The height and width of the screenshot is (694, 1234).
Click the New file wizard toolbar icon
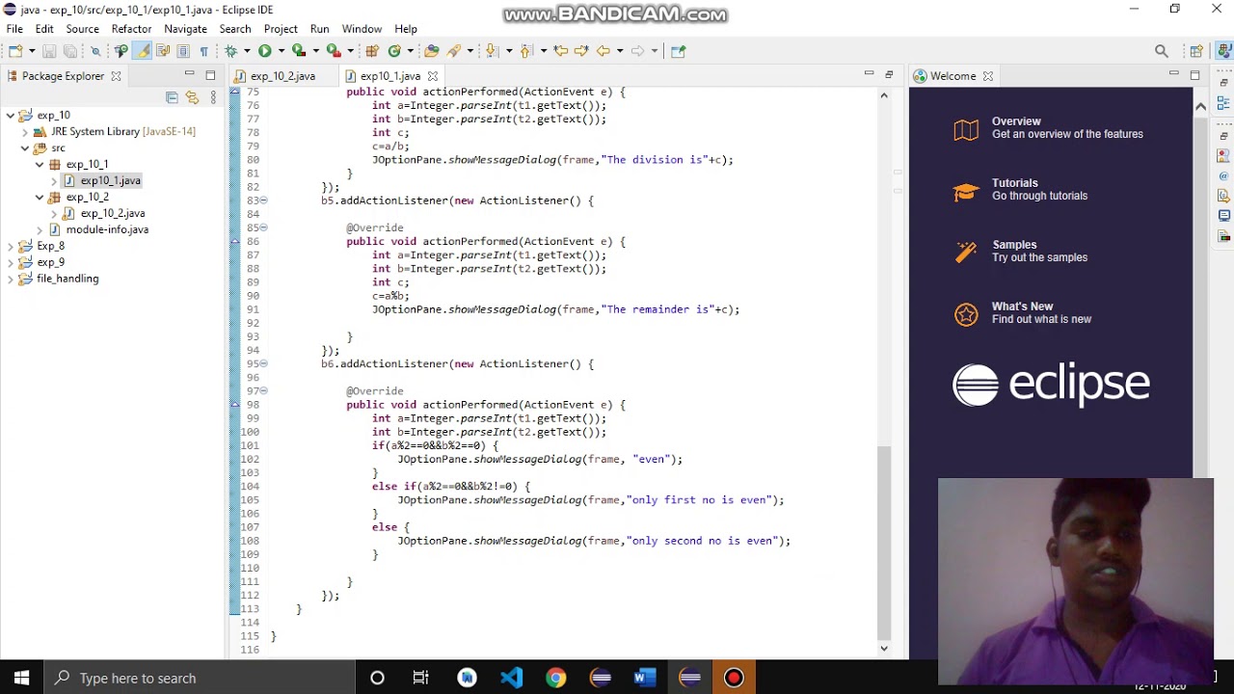(15, 51)
